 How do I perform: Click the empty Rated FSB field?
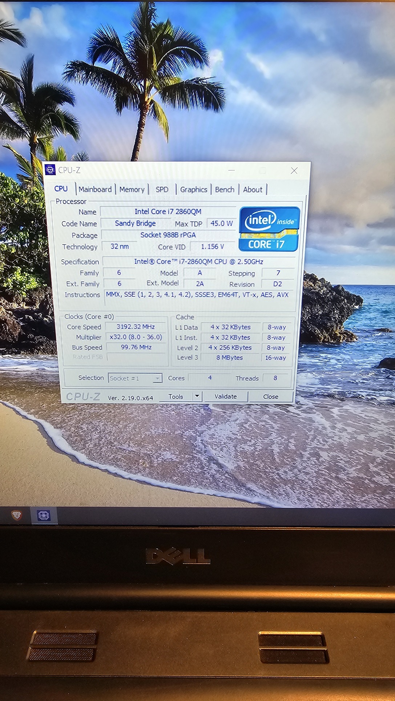pyautogui.click(x=137, y=357)
